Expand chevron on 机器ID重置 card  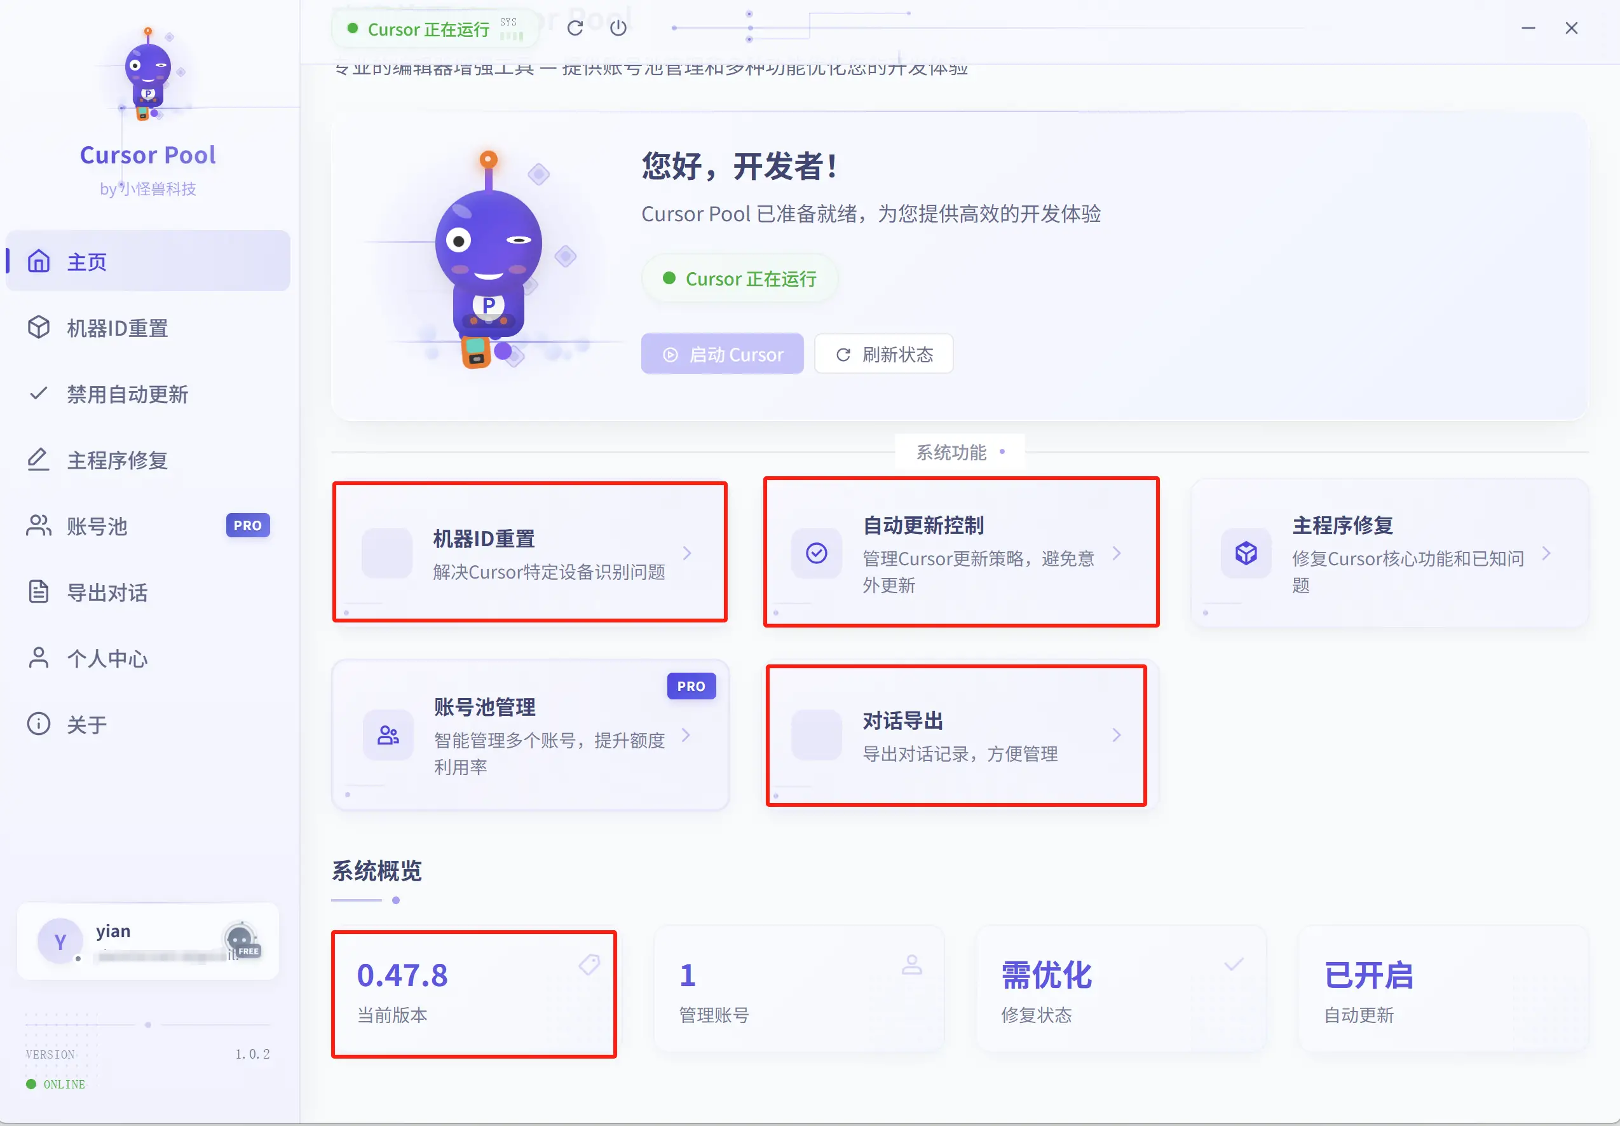pyautogui.click(x=687, y=553)
